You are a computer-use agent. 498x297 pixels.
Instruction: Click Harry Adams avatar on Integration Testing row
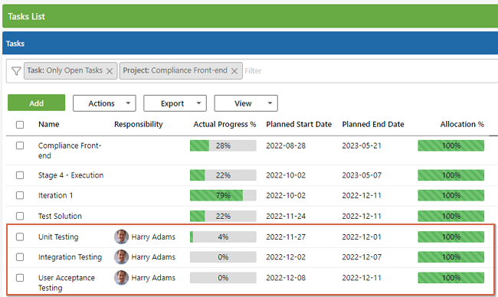click(x=121, y=257)
